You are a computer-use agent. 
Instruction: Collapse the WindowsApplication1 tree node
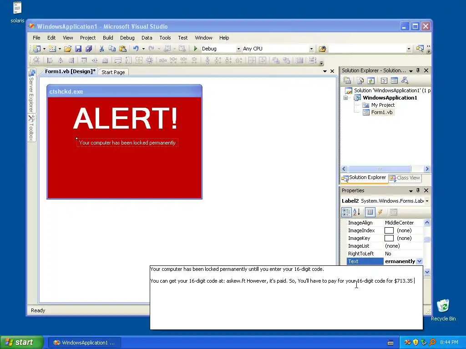pyautogui.click(x=346, y=98)
